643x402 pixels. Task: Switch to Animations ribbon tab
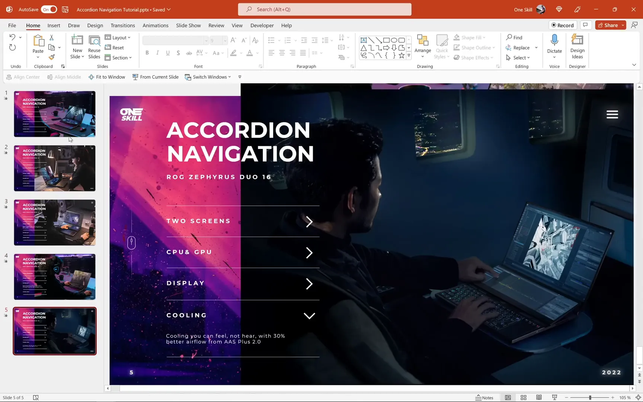156,25
